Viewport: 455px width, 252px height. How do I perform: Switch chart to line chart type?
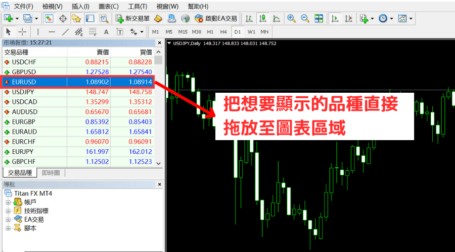[276, 19]
